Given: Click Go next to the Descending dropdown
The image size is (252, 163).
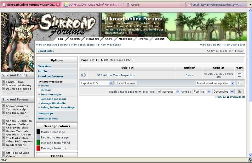Looking at the screenshot, I should coord(240,91).
